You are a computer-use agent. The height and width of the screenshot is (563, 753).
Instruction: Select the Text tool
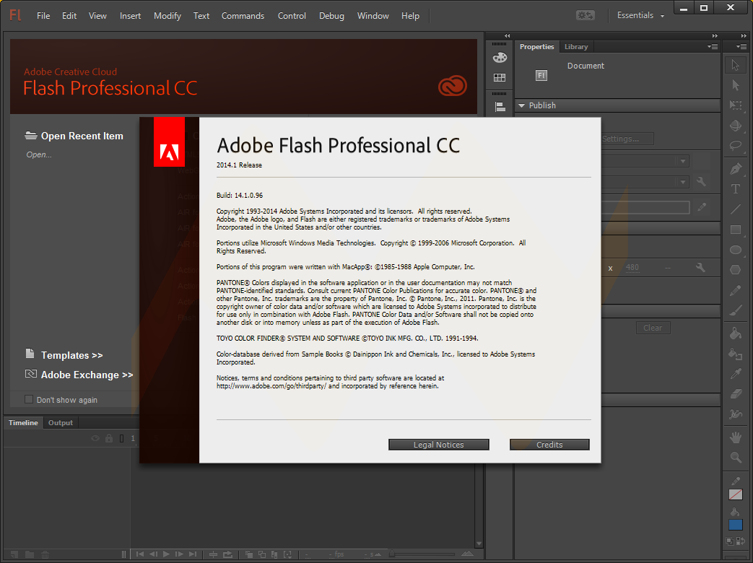click(x=735, y=189)
